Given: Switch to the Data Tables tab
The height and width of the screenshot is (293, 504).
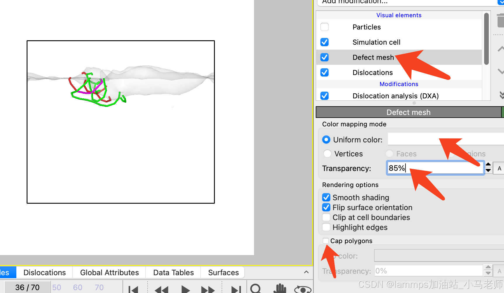Looking at the screenshot, I should tap(173, 273).
